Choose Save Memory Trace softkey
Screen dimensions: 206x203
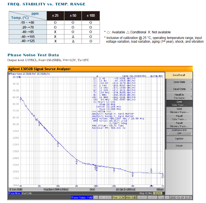pyautogui.click(x=179, y=111)
